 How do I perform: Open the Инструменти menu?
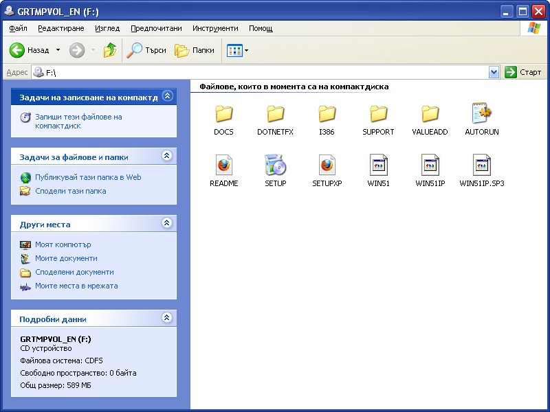(x=215, y=28)
